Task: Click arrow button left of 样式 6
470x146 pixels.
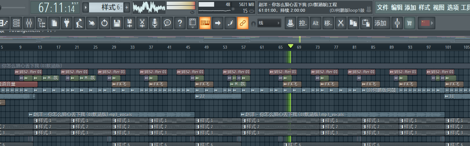Action: click(86, 7)
